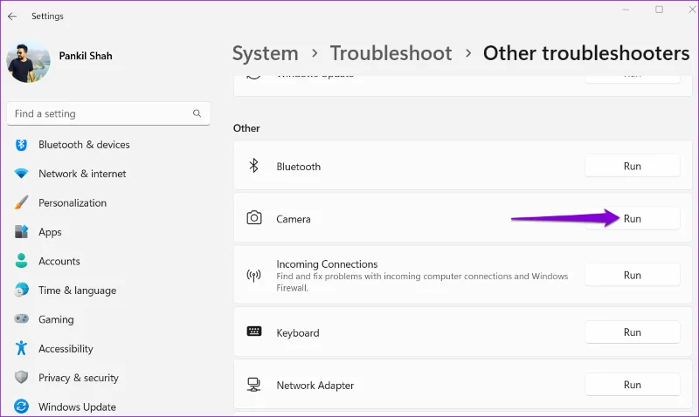Click the Bluetooth troubleshooter icon
The image size is (699, 417).
coord(253,166)
